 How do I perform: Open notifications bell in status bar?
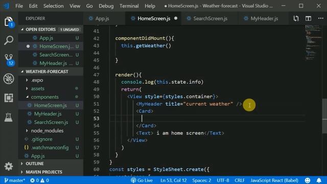[319, 180]
